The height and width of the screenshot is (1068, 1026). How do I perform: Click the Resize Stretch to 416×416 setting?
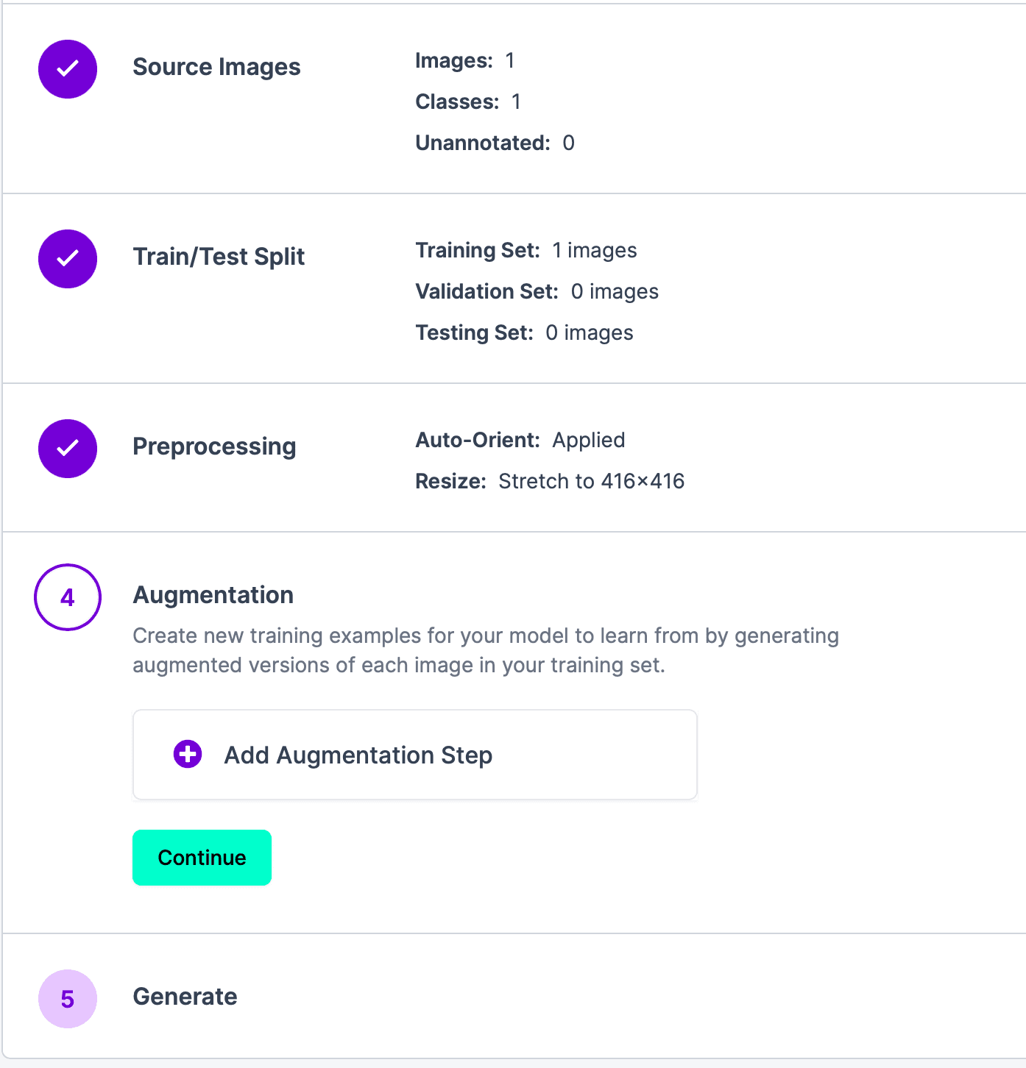coord(550,481)
